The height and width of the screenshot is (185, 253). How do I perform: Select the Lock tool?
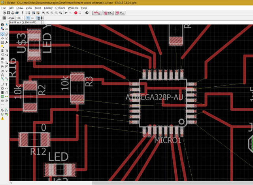coord(2,59)
